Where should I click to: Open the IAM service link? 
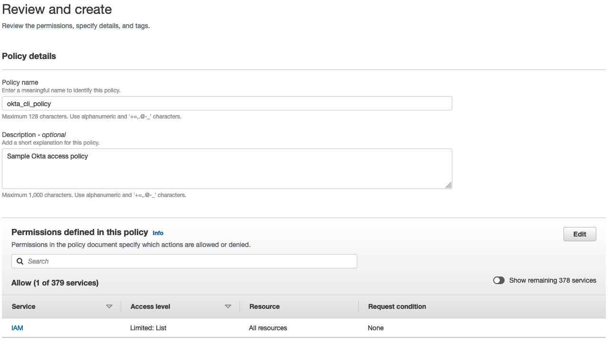pos(17,328)
